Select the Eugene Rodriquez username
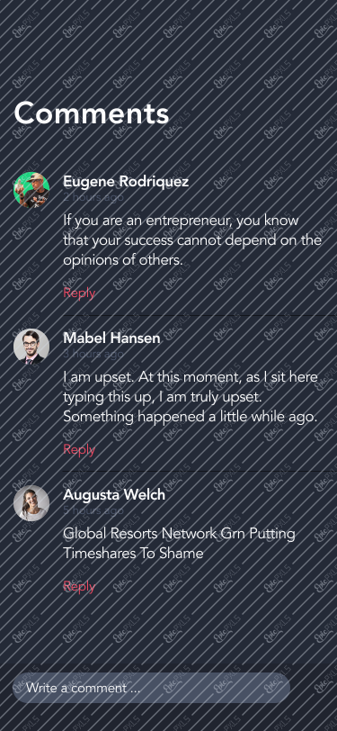 pos(126,181)
